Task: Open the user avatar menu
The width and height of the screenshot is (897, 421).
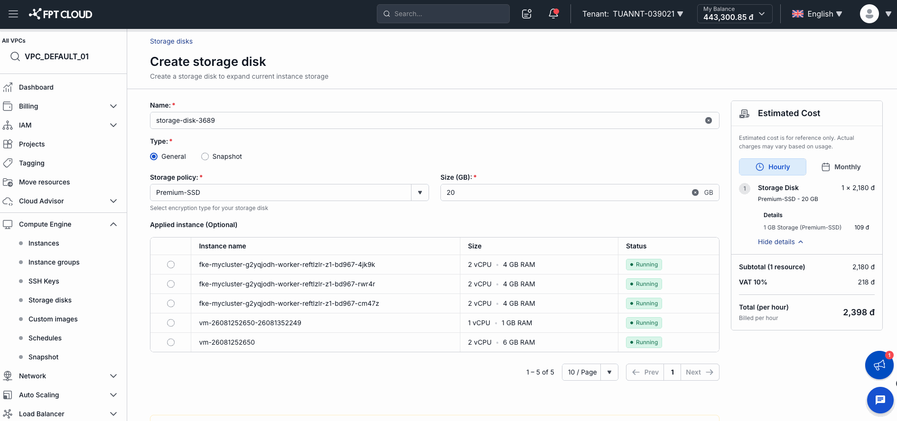Action: point(869,14)
